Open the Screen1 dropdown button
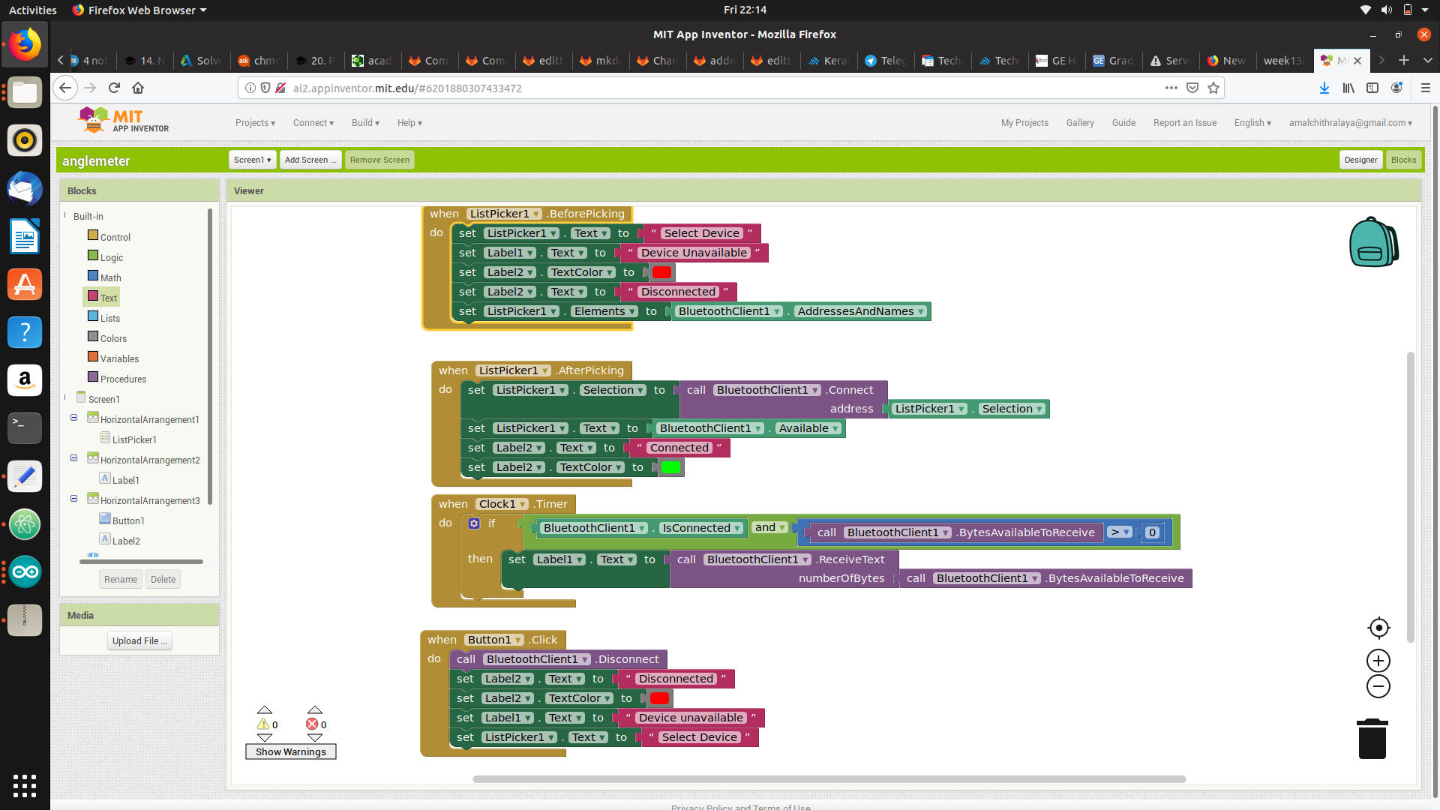The width and height of the screenshot is (1440, 810). pos(252,160)
